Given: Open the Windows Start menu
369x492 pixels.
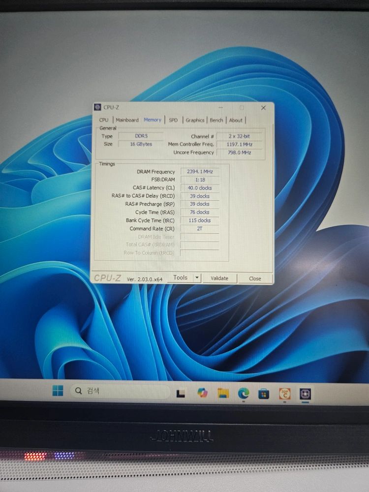Looking at the screenshot, I should 58,391.
